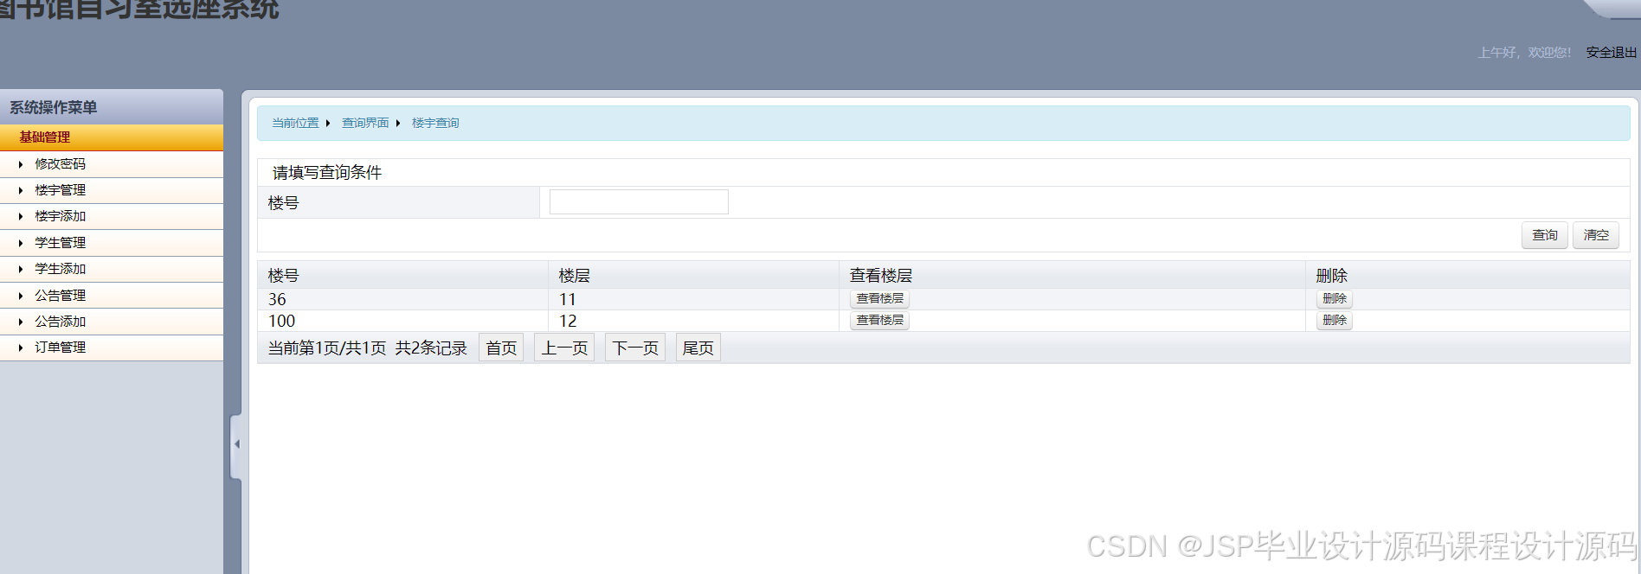Collapse the 基础管理 menu section
This screenshot has height=574, width=1641.
pos(112,137)
